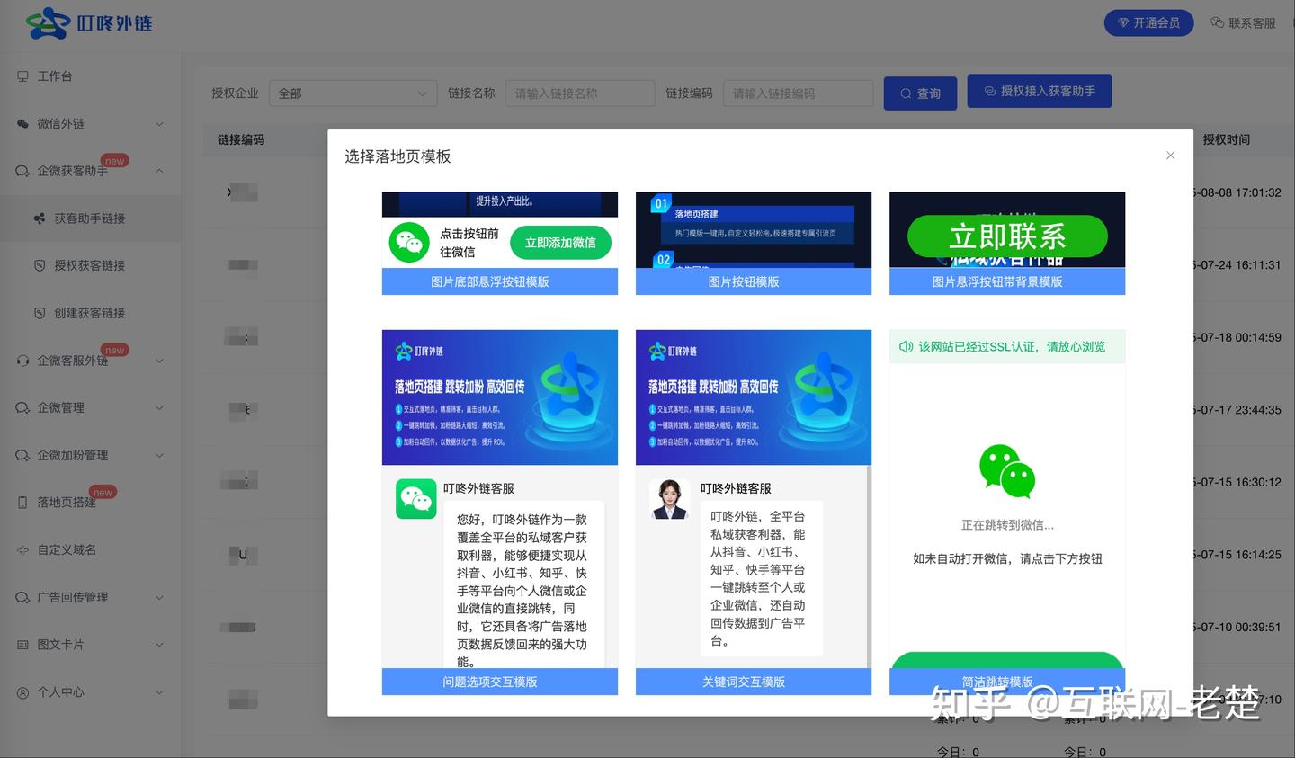Expand the 企微客服外链 menu chevron
Screen dimensions: 1295x758
159,361
